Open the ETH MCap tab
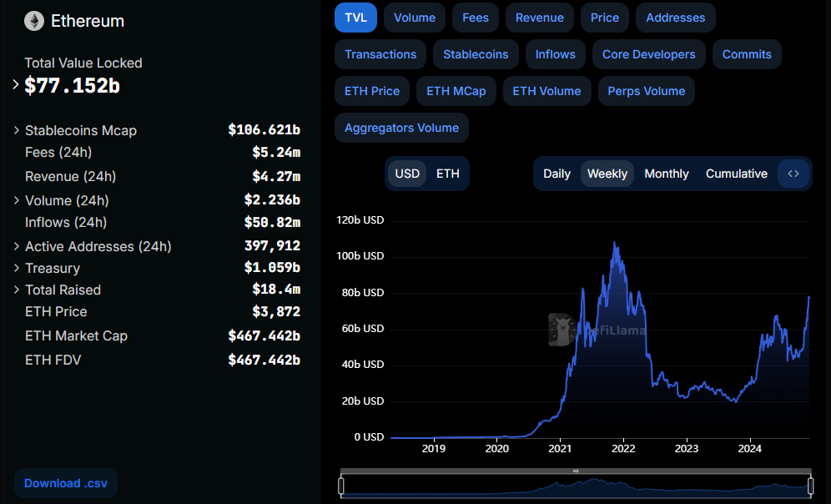 (456, 91)
